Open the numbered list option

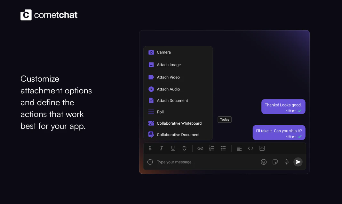tap(212, 148)
